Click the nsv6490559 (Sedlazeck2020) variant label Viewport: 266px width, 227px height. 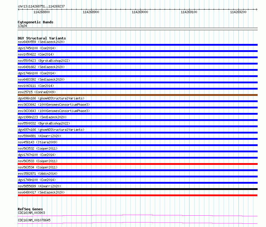click(x=41, y=42)
